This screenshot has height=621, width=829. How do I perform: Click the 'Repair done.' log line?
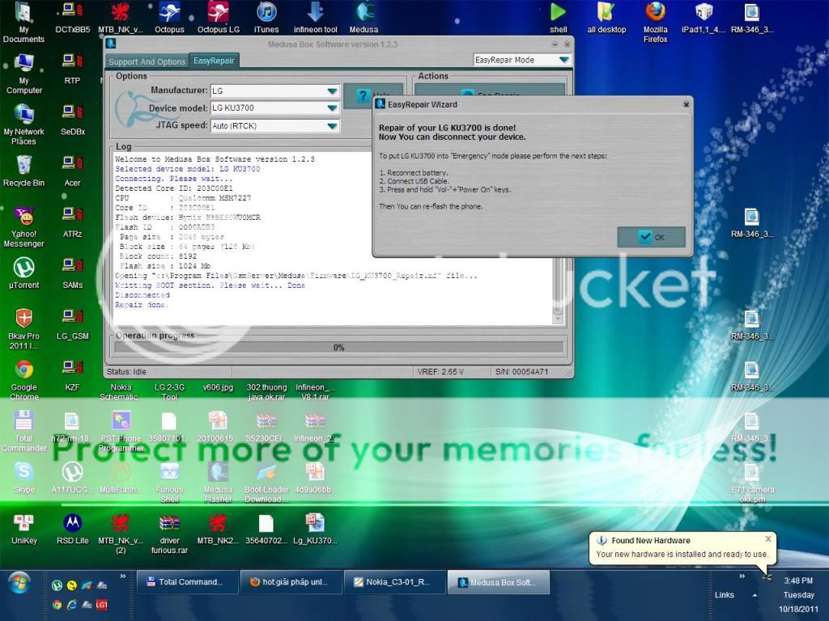coord(141,305)
